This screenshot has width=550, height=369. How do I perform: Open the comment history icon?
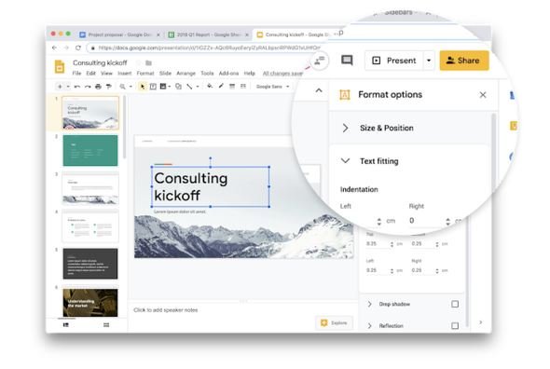347,61
